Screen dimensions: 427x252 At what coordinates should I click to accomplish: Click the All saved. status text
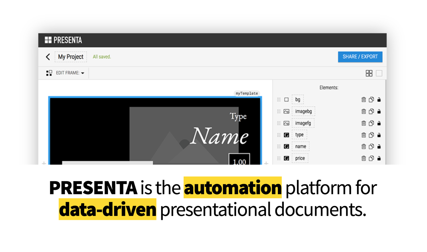[x=102, y=57]
